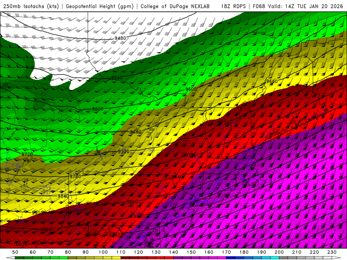Click the left arrow end of color scale
Image resolution: width=347 pixels, height=260 pixels.
pyautogui.click(x=10, y=258)
